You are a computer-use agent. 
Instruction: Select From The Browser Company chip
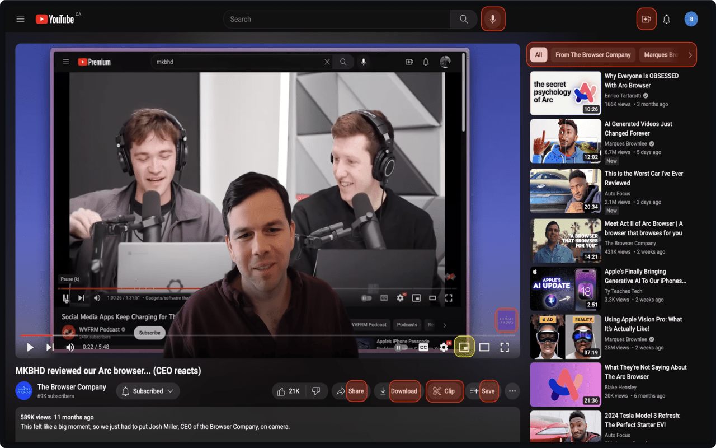tap(593, 55)
